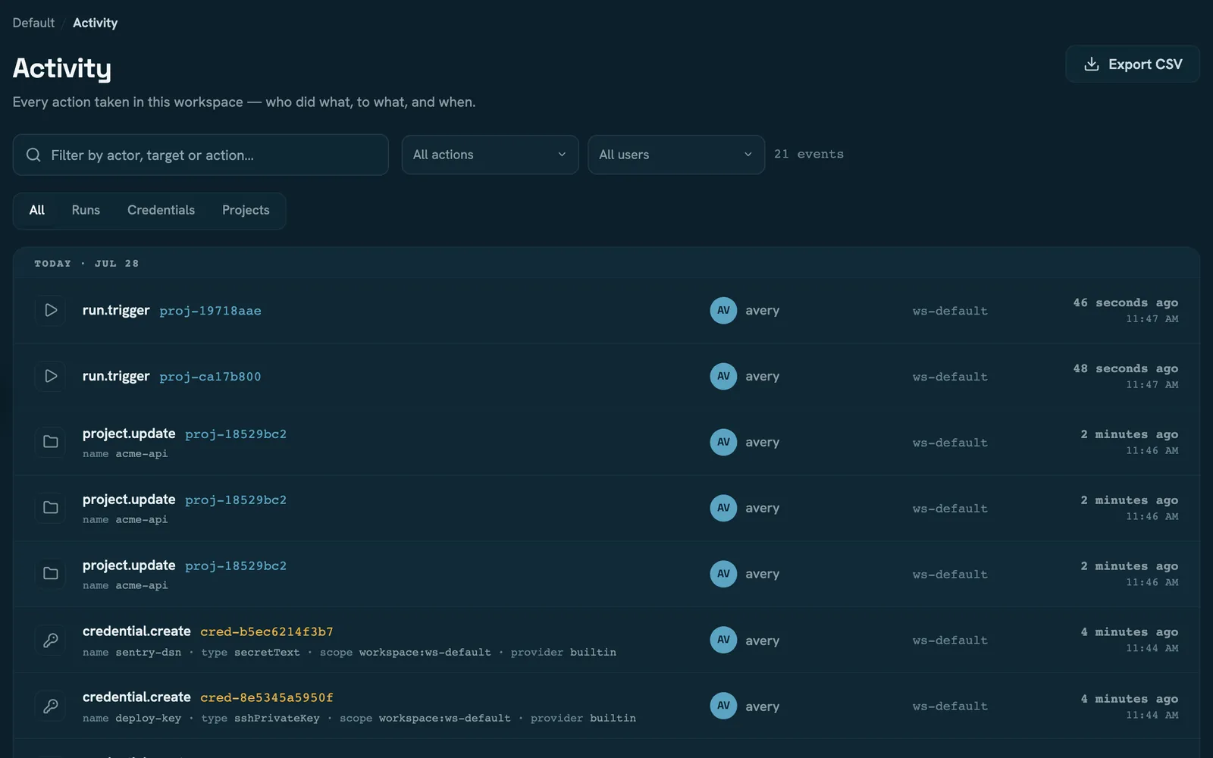
Task: Switch to the Projects tab
Action: click(246, 210)
